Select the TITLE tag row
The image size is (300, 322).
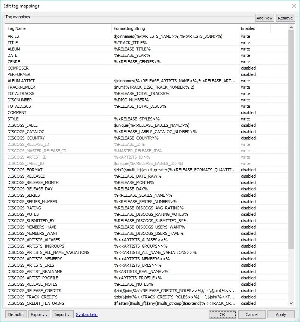tap(147, 43)
